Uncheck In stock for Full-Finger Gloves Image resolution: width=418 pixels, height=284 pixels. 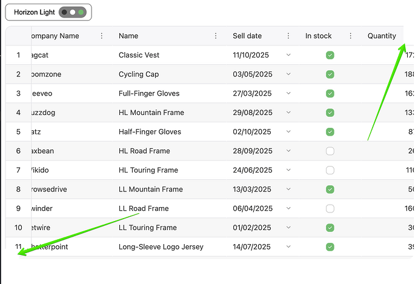pos(330,93)
